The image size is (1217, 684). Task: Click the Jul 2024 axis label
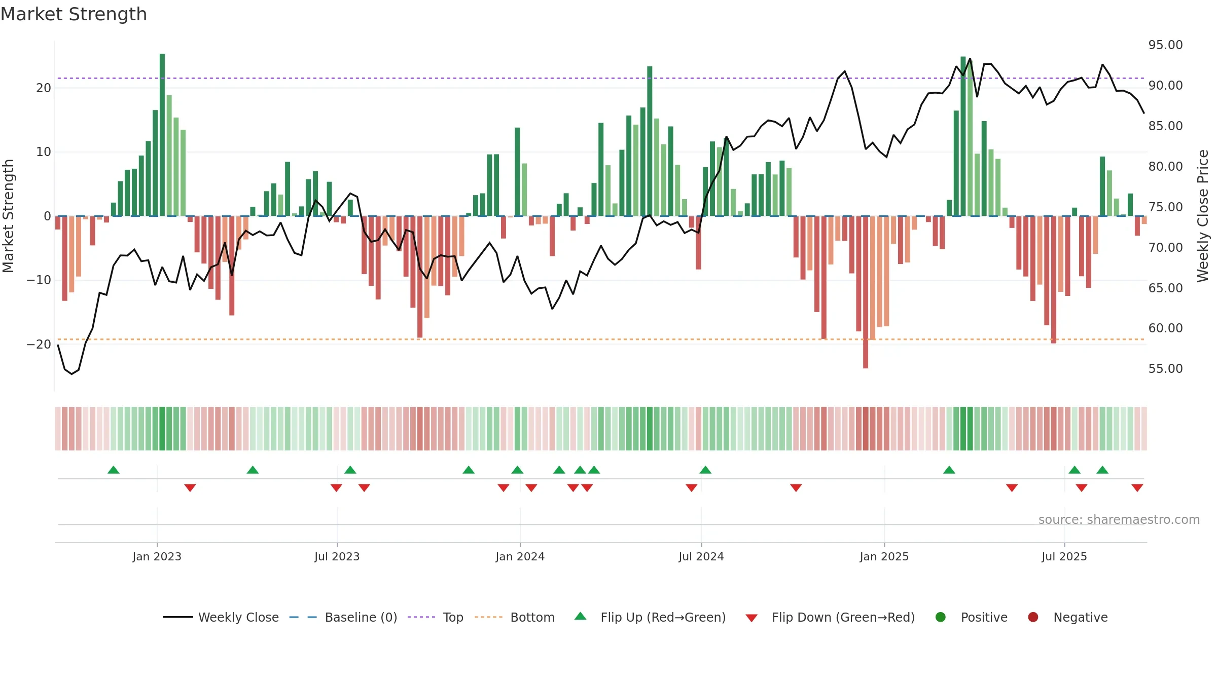tap(701, 556)
